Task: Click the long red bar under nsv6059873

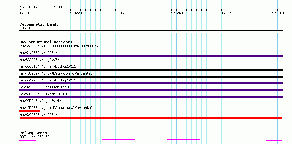Action: tap(151, 118)
